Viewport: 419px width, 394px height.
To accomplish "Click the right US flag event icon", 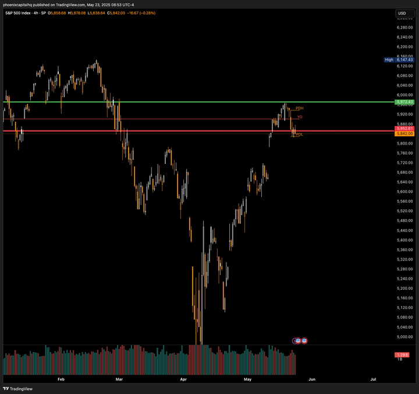I will [x=304, y=340].
